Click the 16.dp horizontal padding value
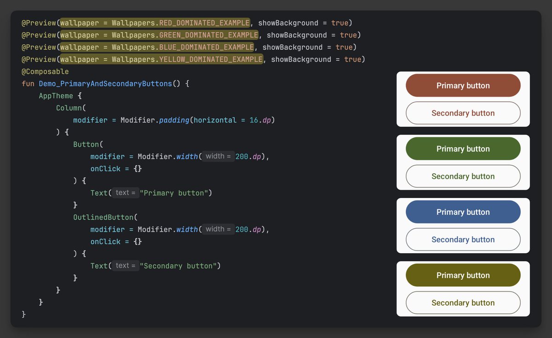The width and height of the screenshot is (552, 338). (x=261, y=120)
